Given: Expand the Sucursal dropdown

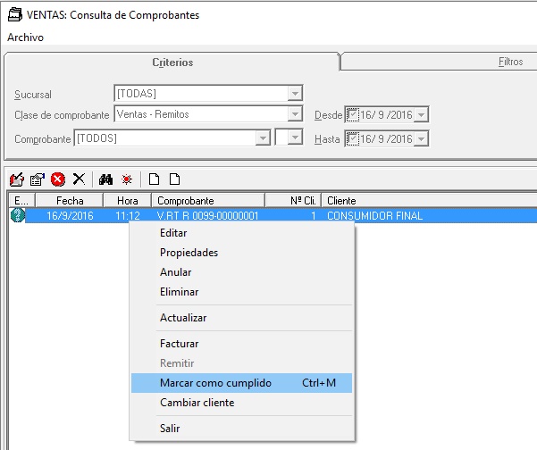Looking at the screenshot, I should click(x=295, y=94).
